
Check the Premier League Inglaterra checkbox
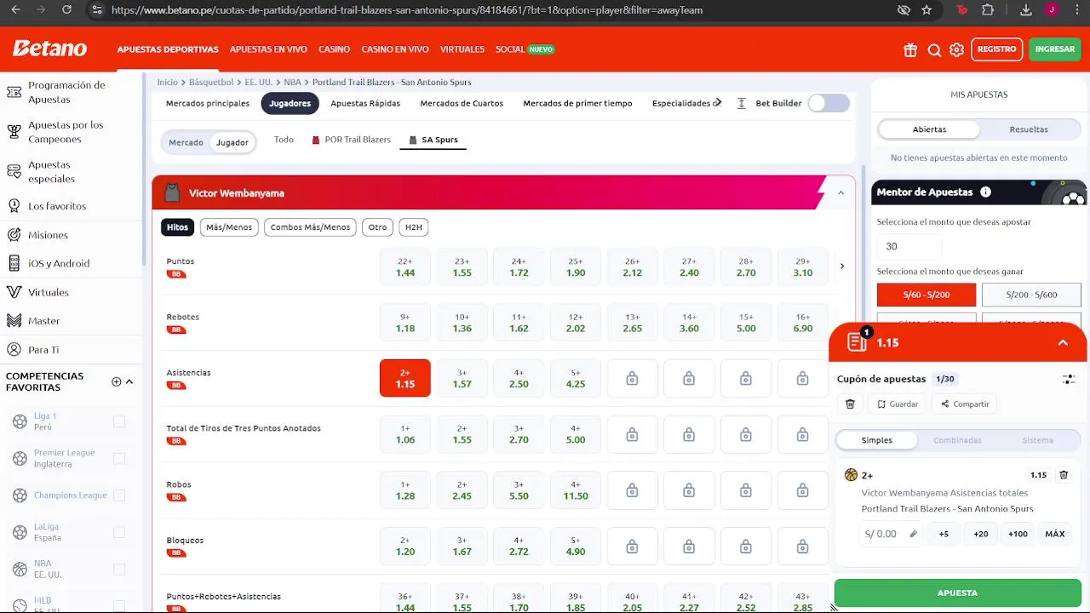(x=119, y=458)
